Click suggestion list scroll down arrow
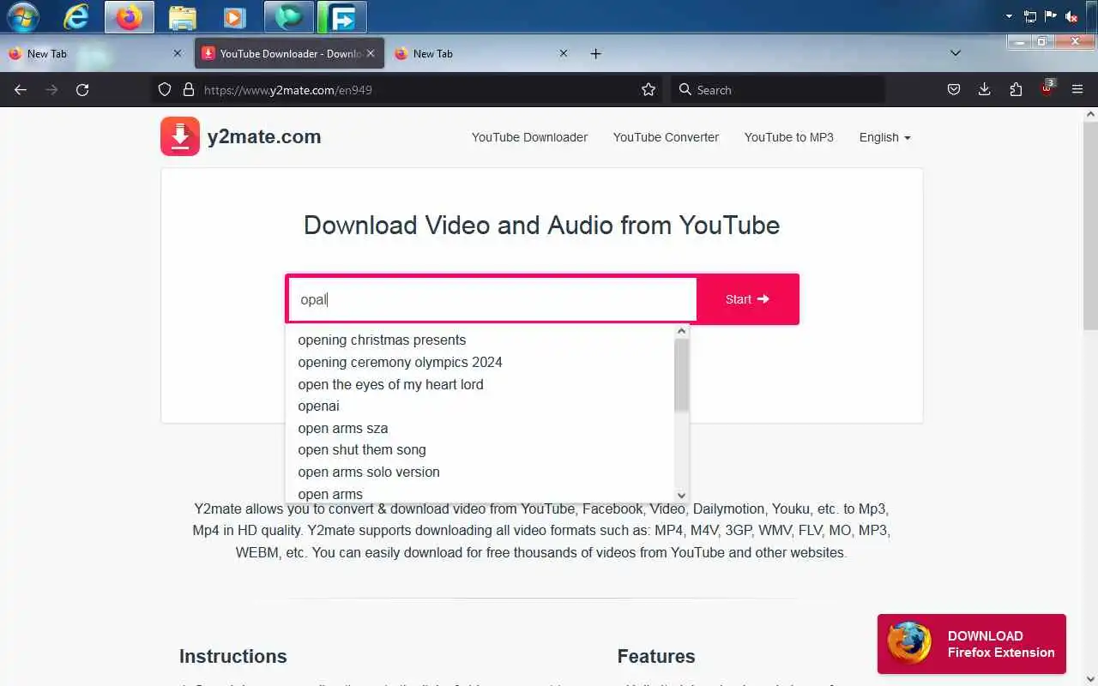 681,496
